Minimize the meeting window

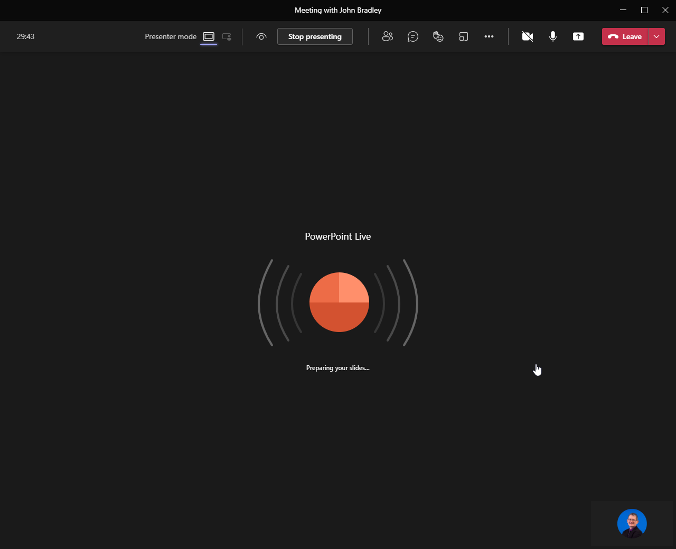pyautogui.click(x=623, y=10)
